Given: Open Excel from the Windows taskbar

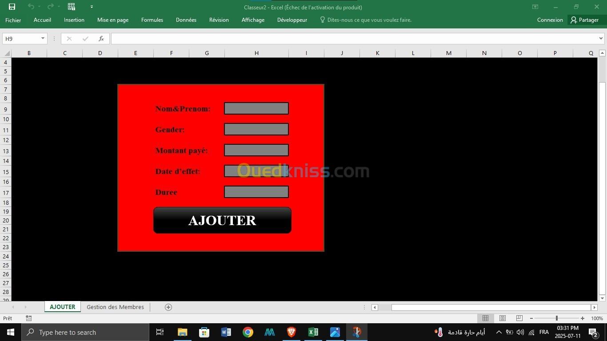Looking at the screenshot, I should pos(313,332).
